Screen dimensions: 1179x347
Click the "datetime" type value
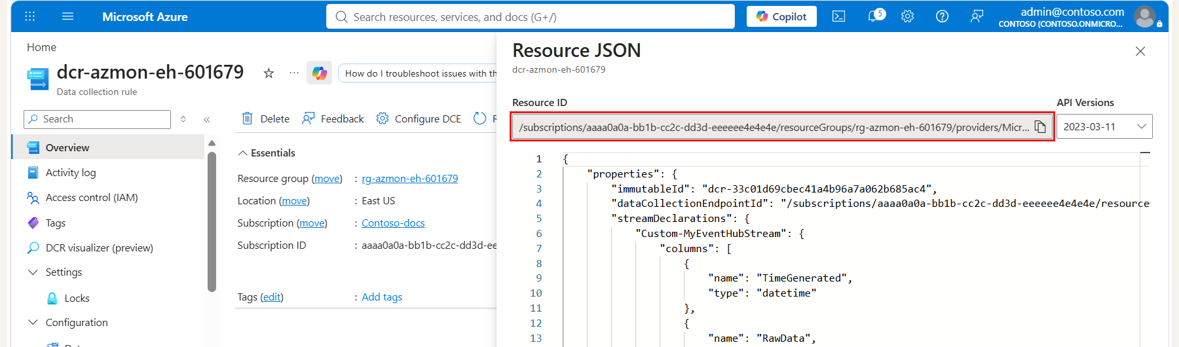tap(786, 293)
